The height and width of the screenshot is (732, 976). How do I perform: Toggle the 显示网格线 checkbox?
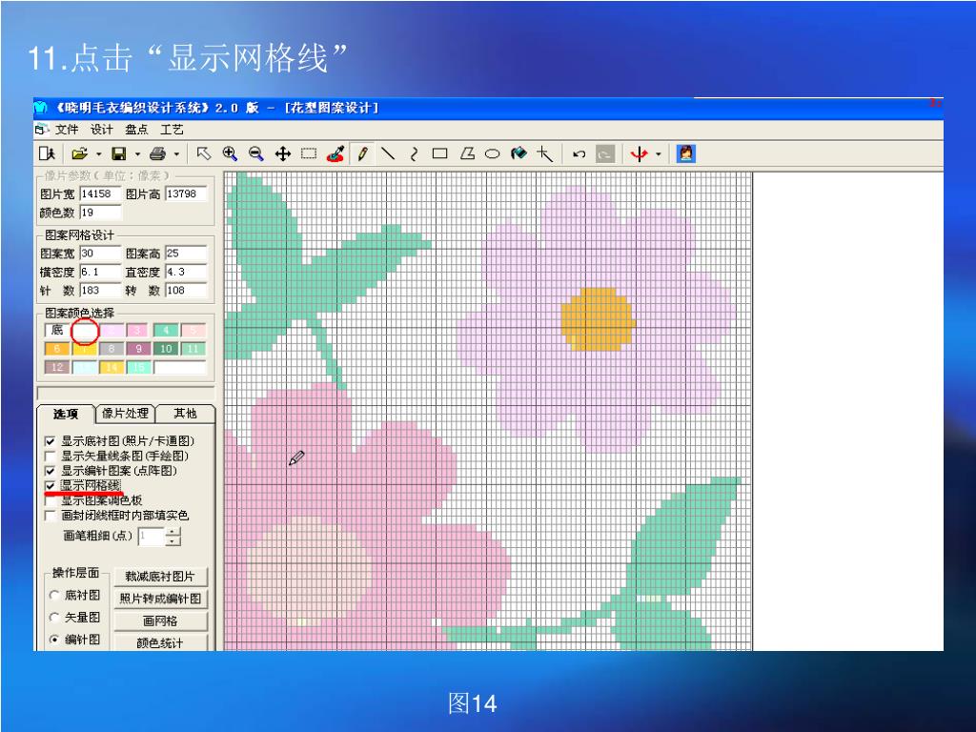coord(51,486)
